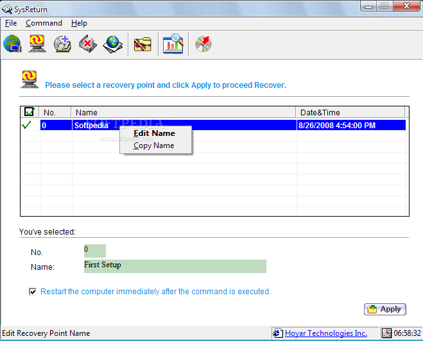423x341 pixels.
Task: Open the Hoyar Technologies Inc. link
Action: coord(326,333)
